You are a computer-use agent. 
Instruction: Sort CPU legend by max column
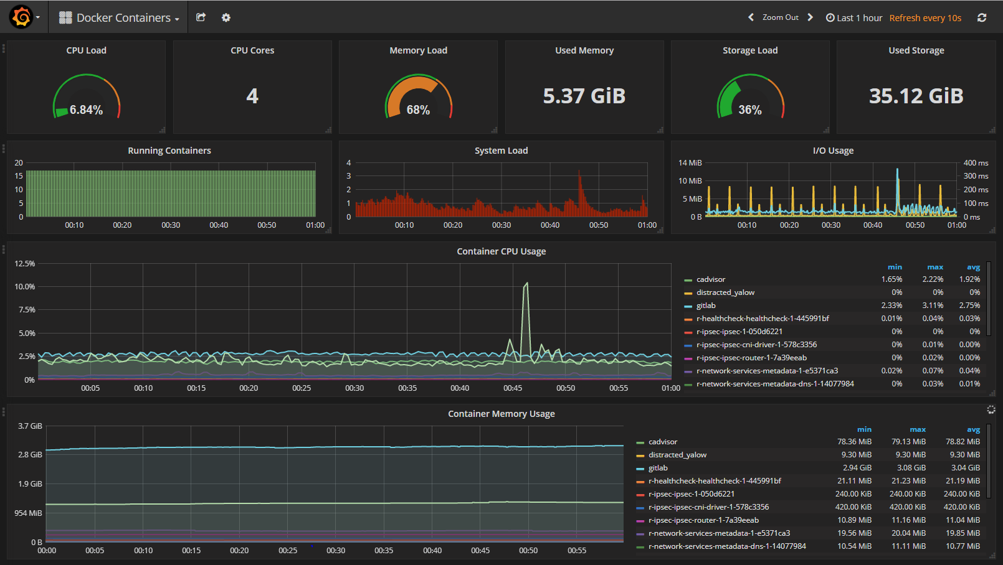(x=935, y=267)
